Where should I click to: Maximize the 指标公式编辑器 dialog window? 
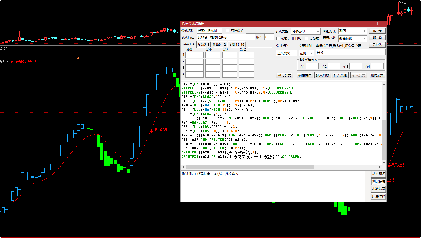click(378, 24)
